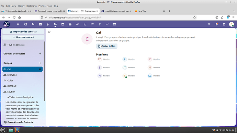Viewport: 237px width, 133px height.
Task: Click the C avatar in the Membres list
Action: 150,59
